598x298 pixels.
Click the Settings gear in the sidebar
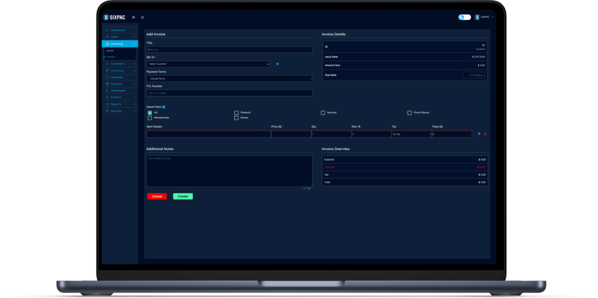click(x=108, y=111)
